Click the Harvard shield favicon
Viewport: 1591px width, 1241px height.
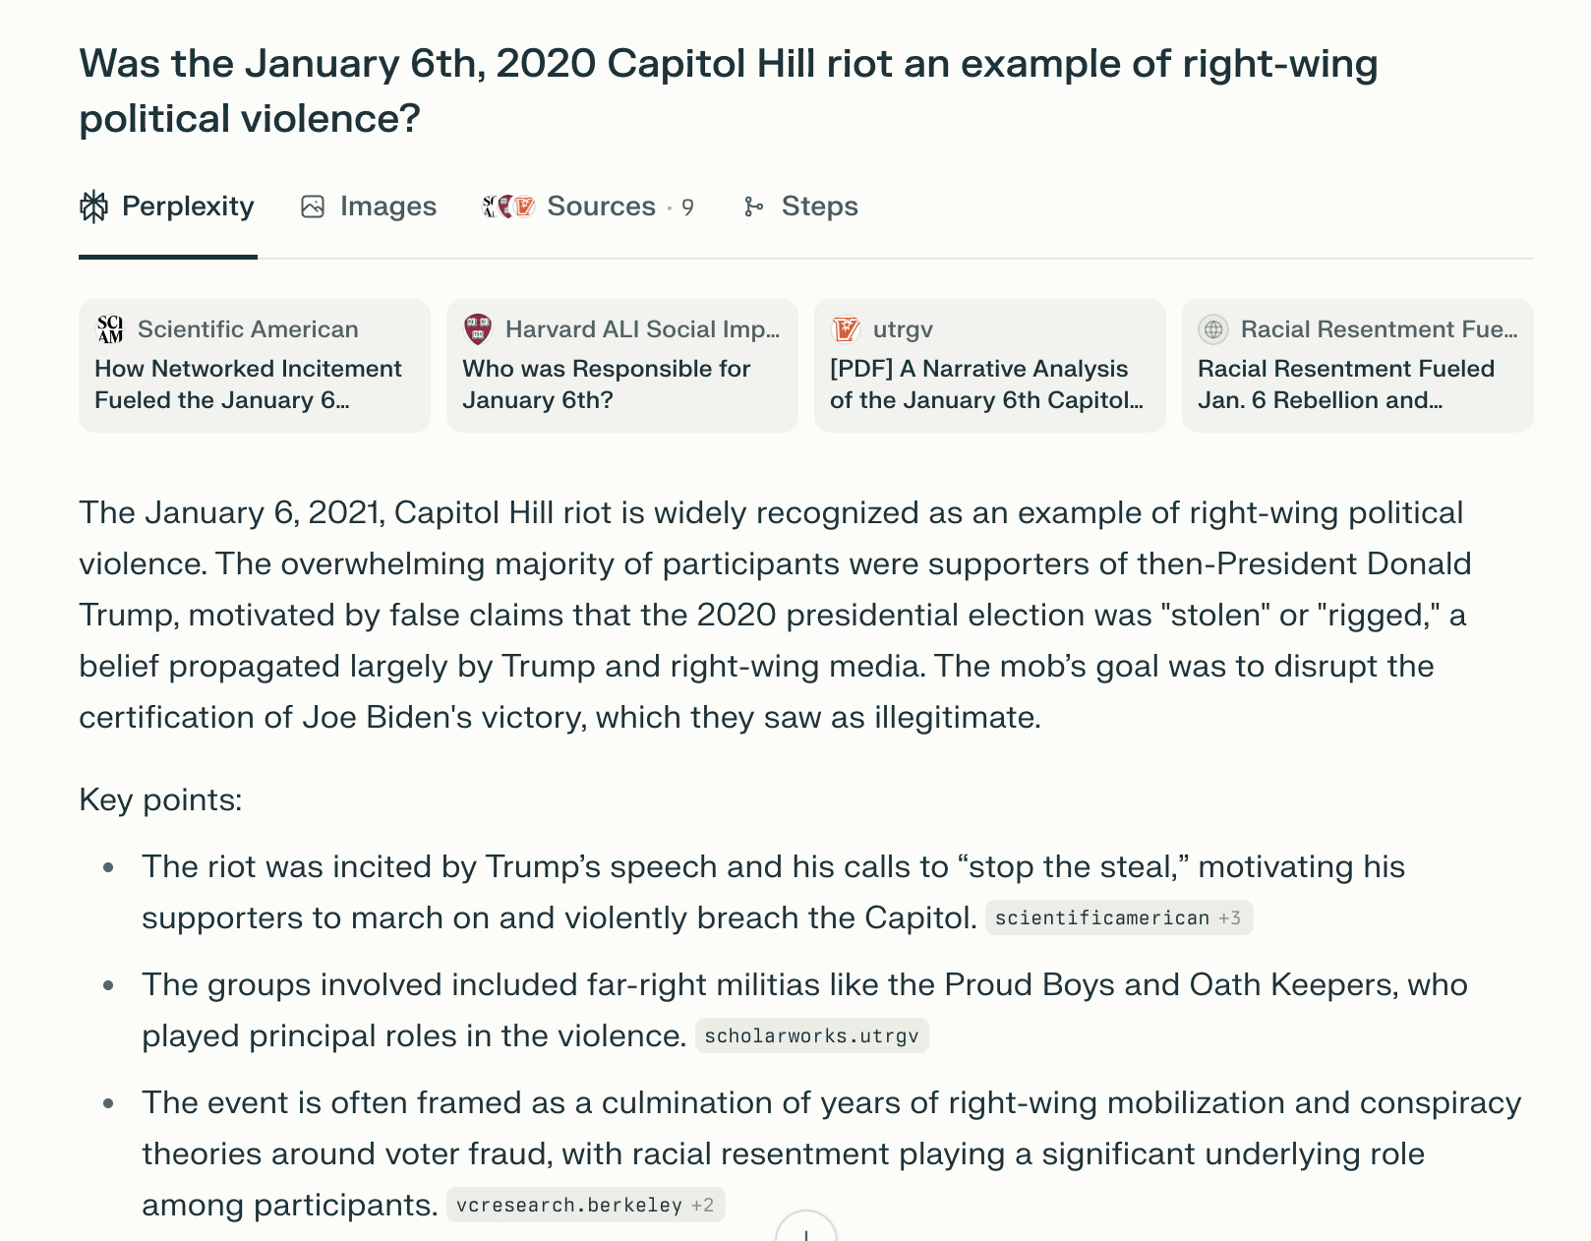[x=478, y=329]
